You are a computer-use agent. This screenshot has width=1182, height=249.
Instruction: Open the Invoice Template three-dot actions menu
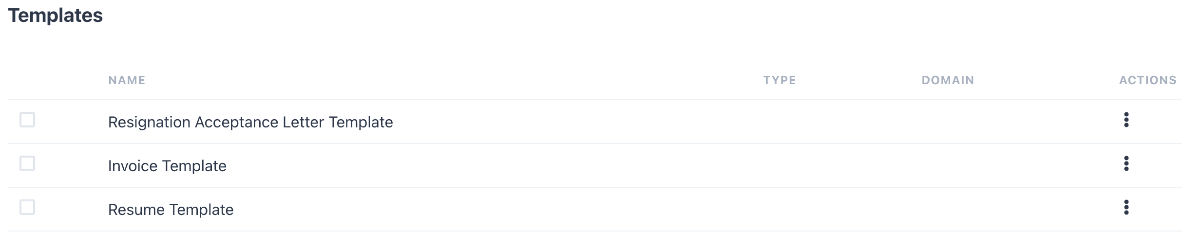click(x=1126, y=163)
